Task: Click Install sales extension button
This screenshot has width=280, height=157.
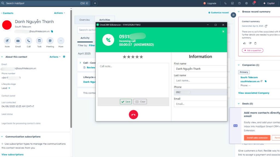Action: point(257,138)
